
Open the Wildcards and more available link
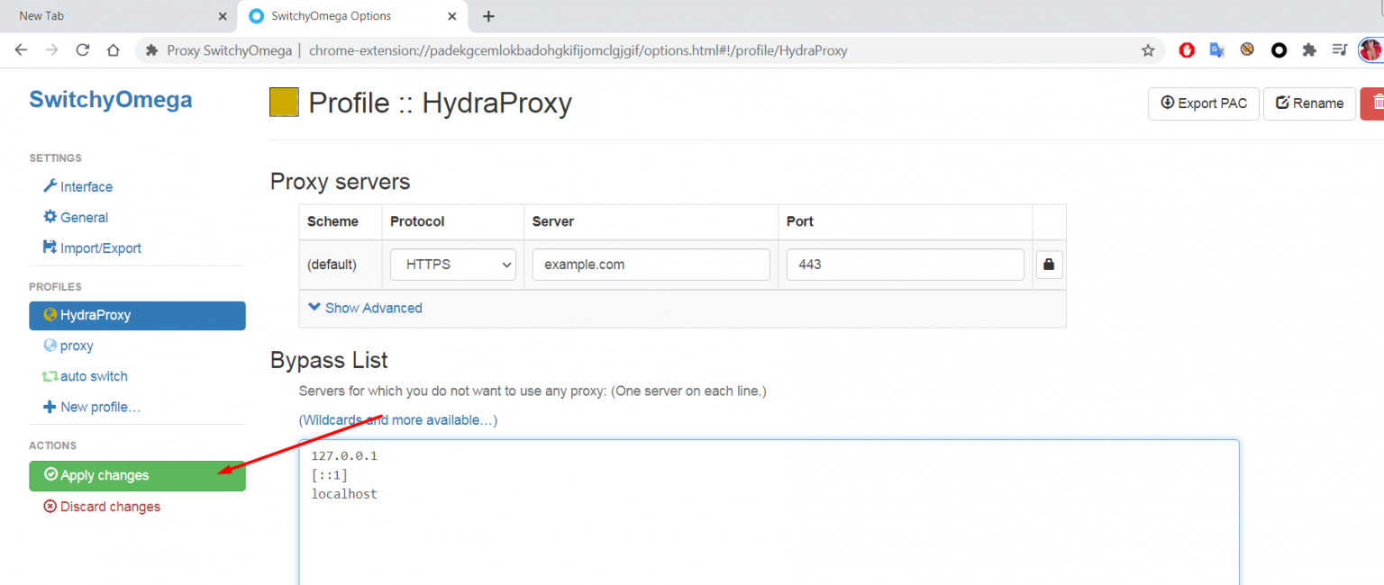[x=397, y=419]
